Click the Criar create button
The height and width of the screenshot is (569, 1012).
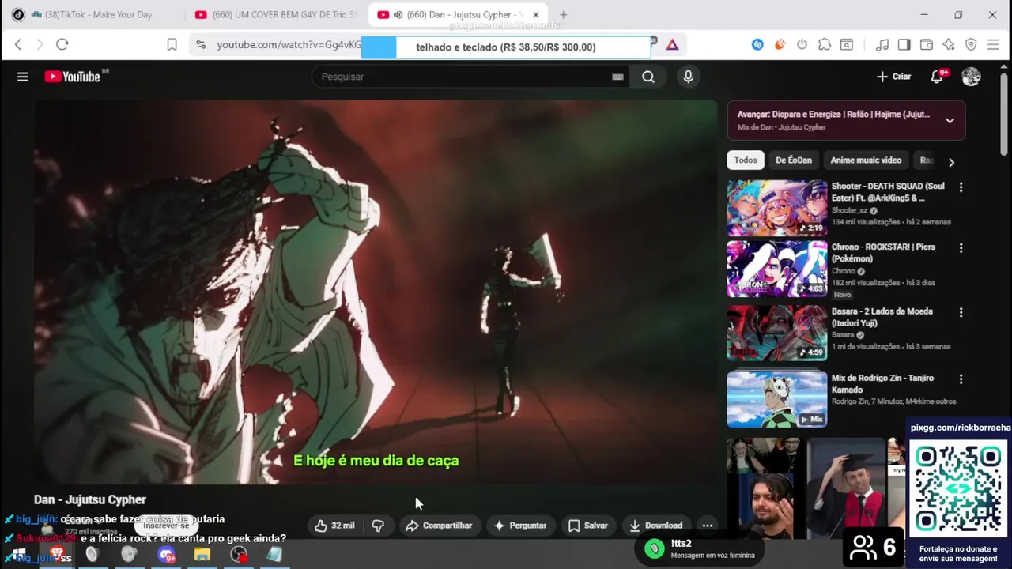[894, 77]
